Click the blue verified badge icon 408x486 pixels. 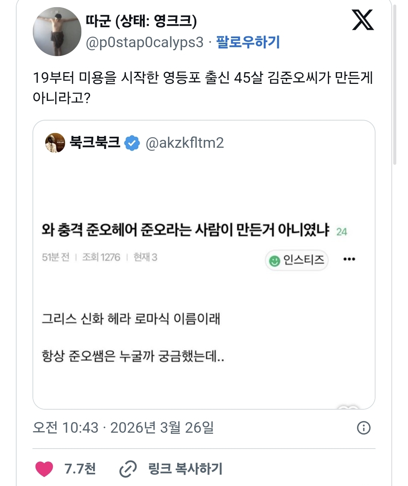pyautogui.click(x=132, y=143)
